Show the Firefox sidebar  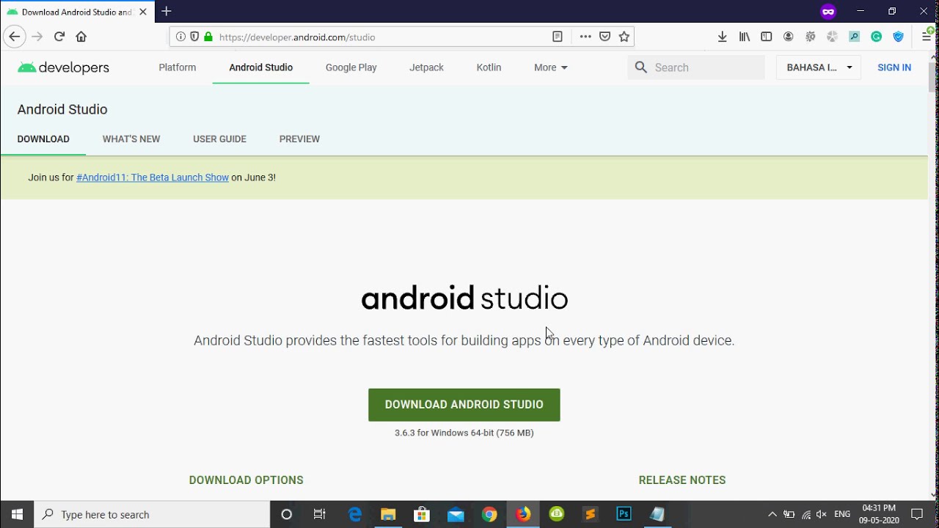(x=767, y=37)
